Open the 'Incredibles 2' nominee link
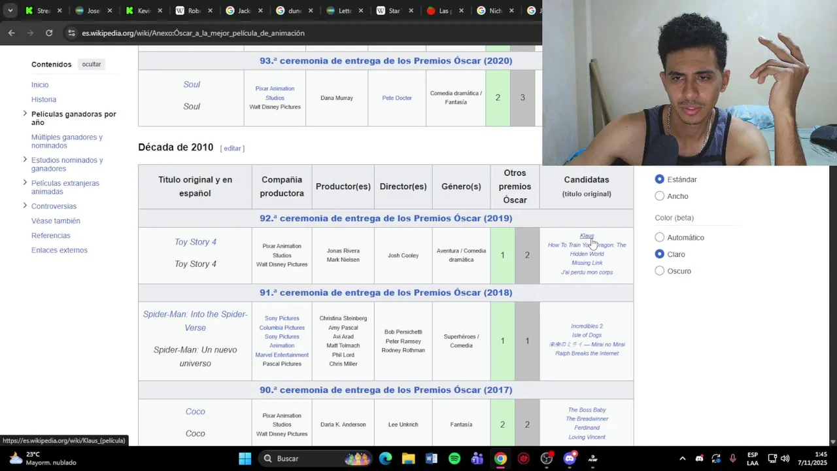Image resolution: width=837 pixels, height=471 pixels. (587, 326)
